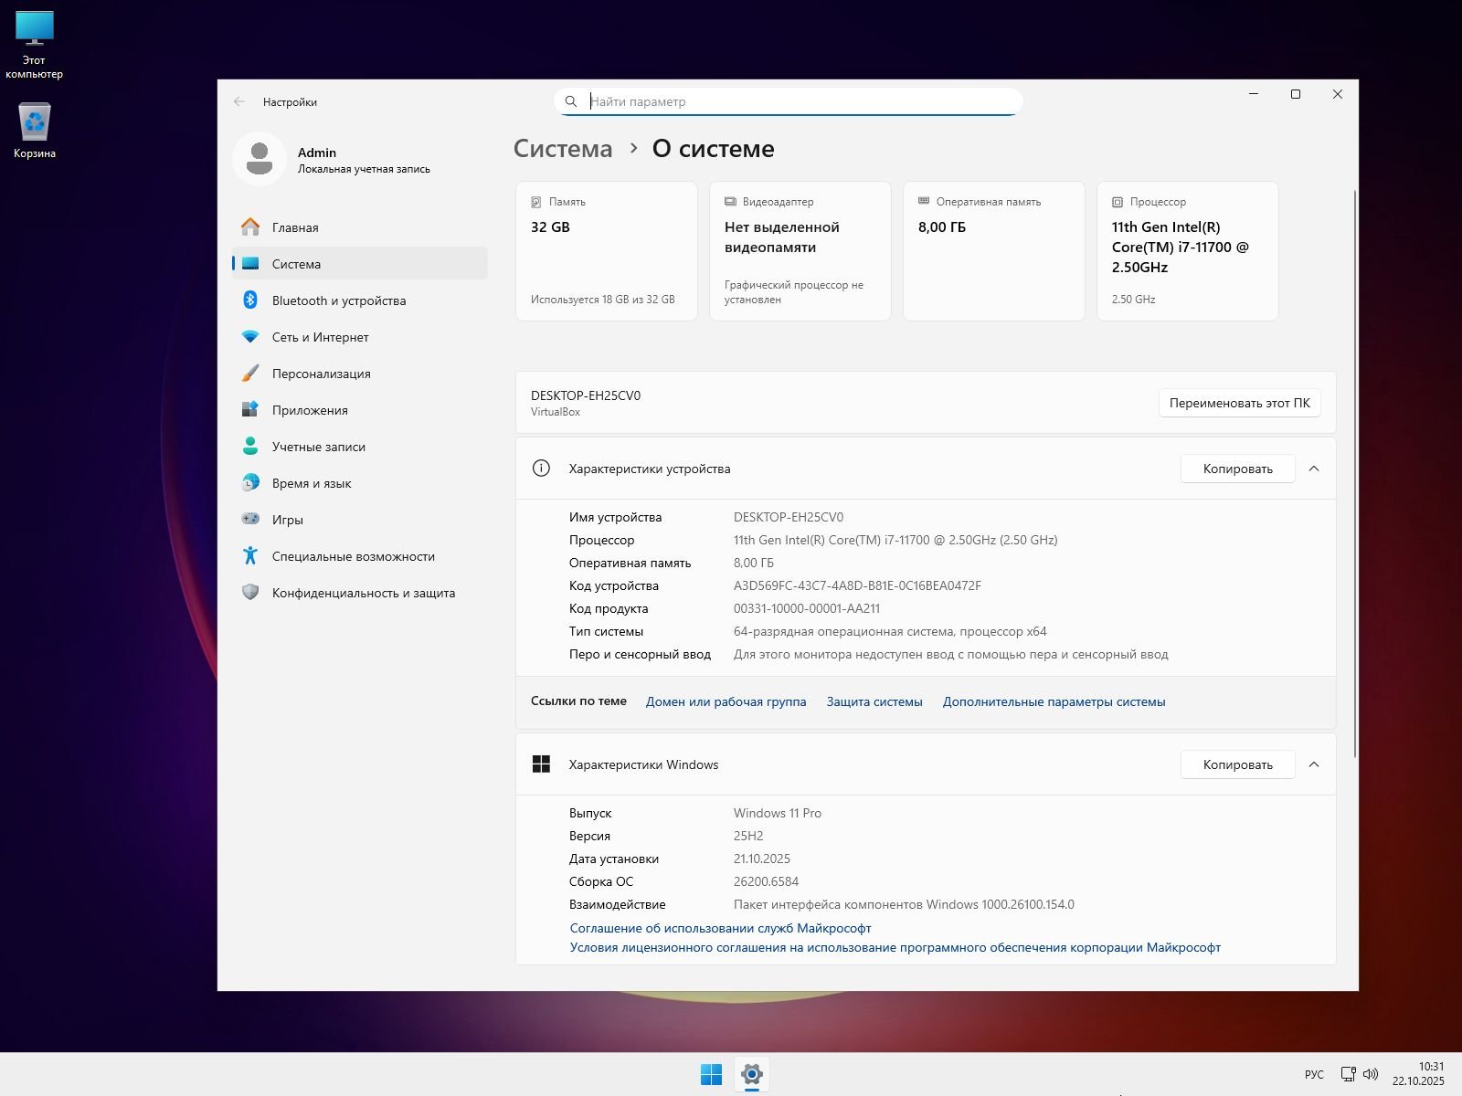Go to the Home page in sidebar
1462x1096 pixels.
click(x=295, y=227)
